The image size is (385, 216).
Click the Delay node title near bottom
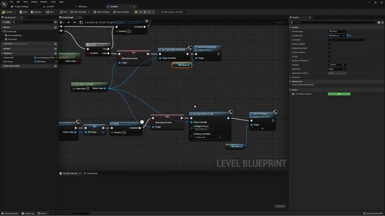pos(116,124)
